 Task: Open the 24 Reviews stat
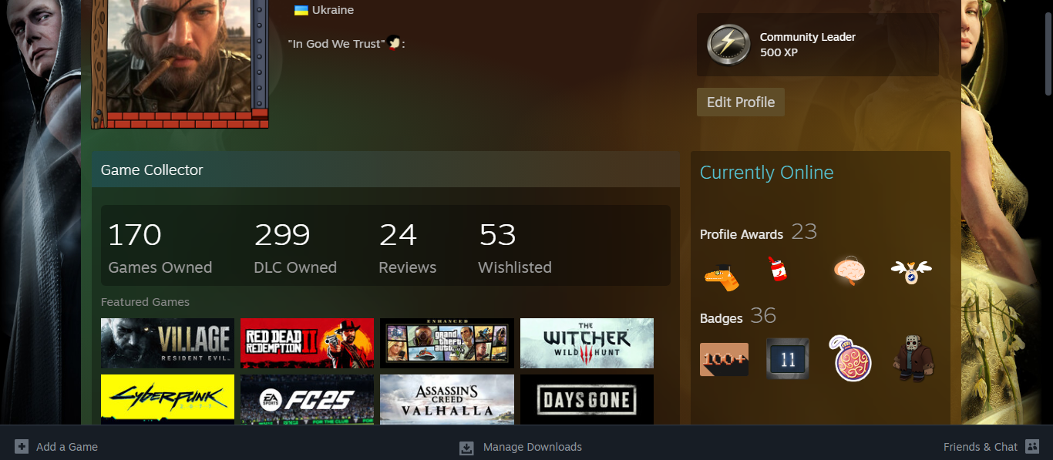pyautogui.click(x=408, y=248)
